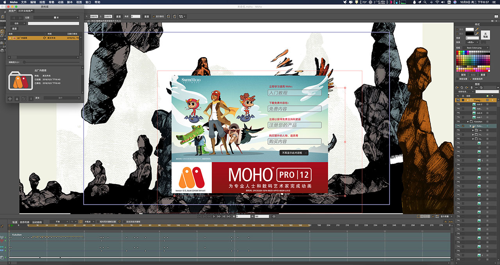Toggle the 检查器选择 checkbox
Screen dimensions: 500x265
[x=470, y=79]
